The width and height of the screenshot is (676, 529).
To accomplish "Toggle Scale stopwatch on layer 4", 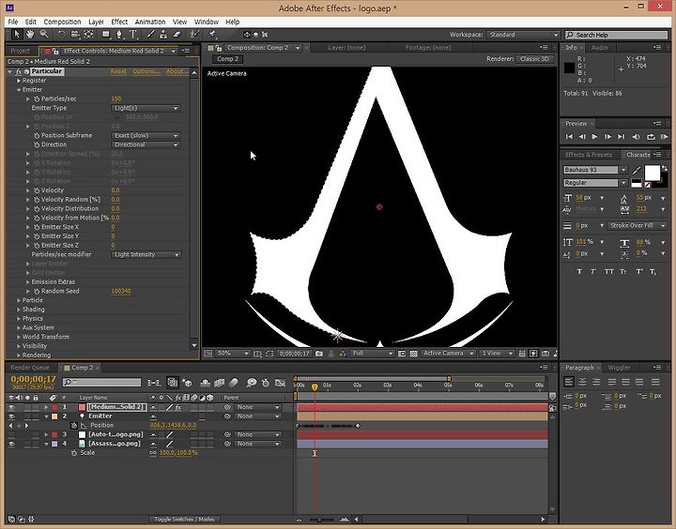I will coord(74,453).
